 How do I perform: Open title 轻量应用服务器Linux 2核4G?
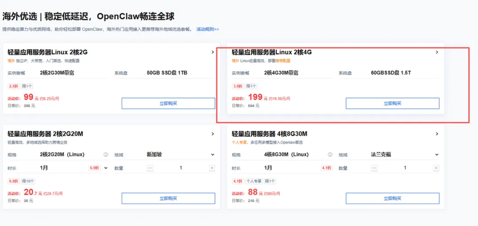(x=272, y=53)
